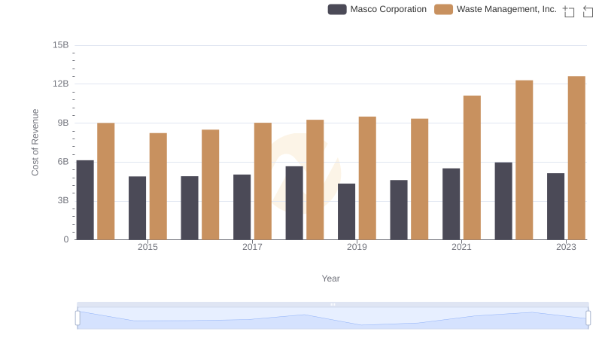Toggle Masco Corporation legend series
The width and height of the screenshot is (602, 347).
[x=377, y=9]
